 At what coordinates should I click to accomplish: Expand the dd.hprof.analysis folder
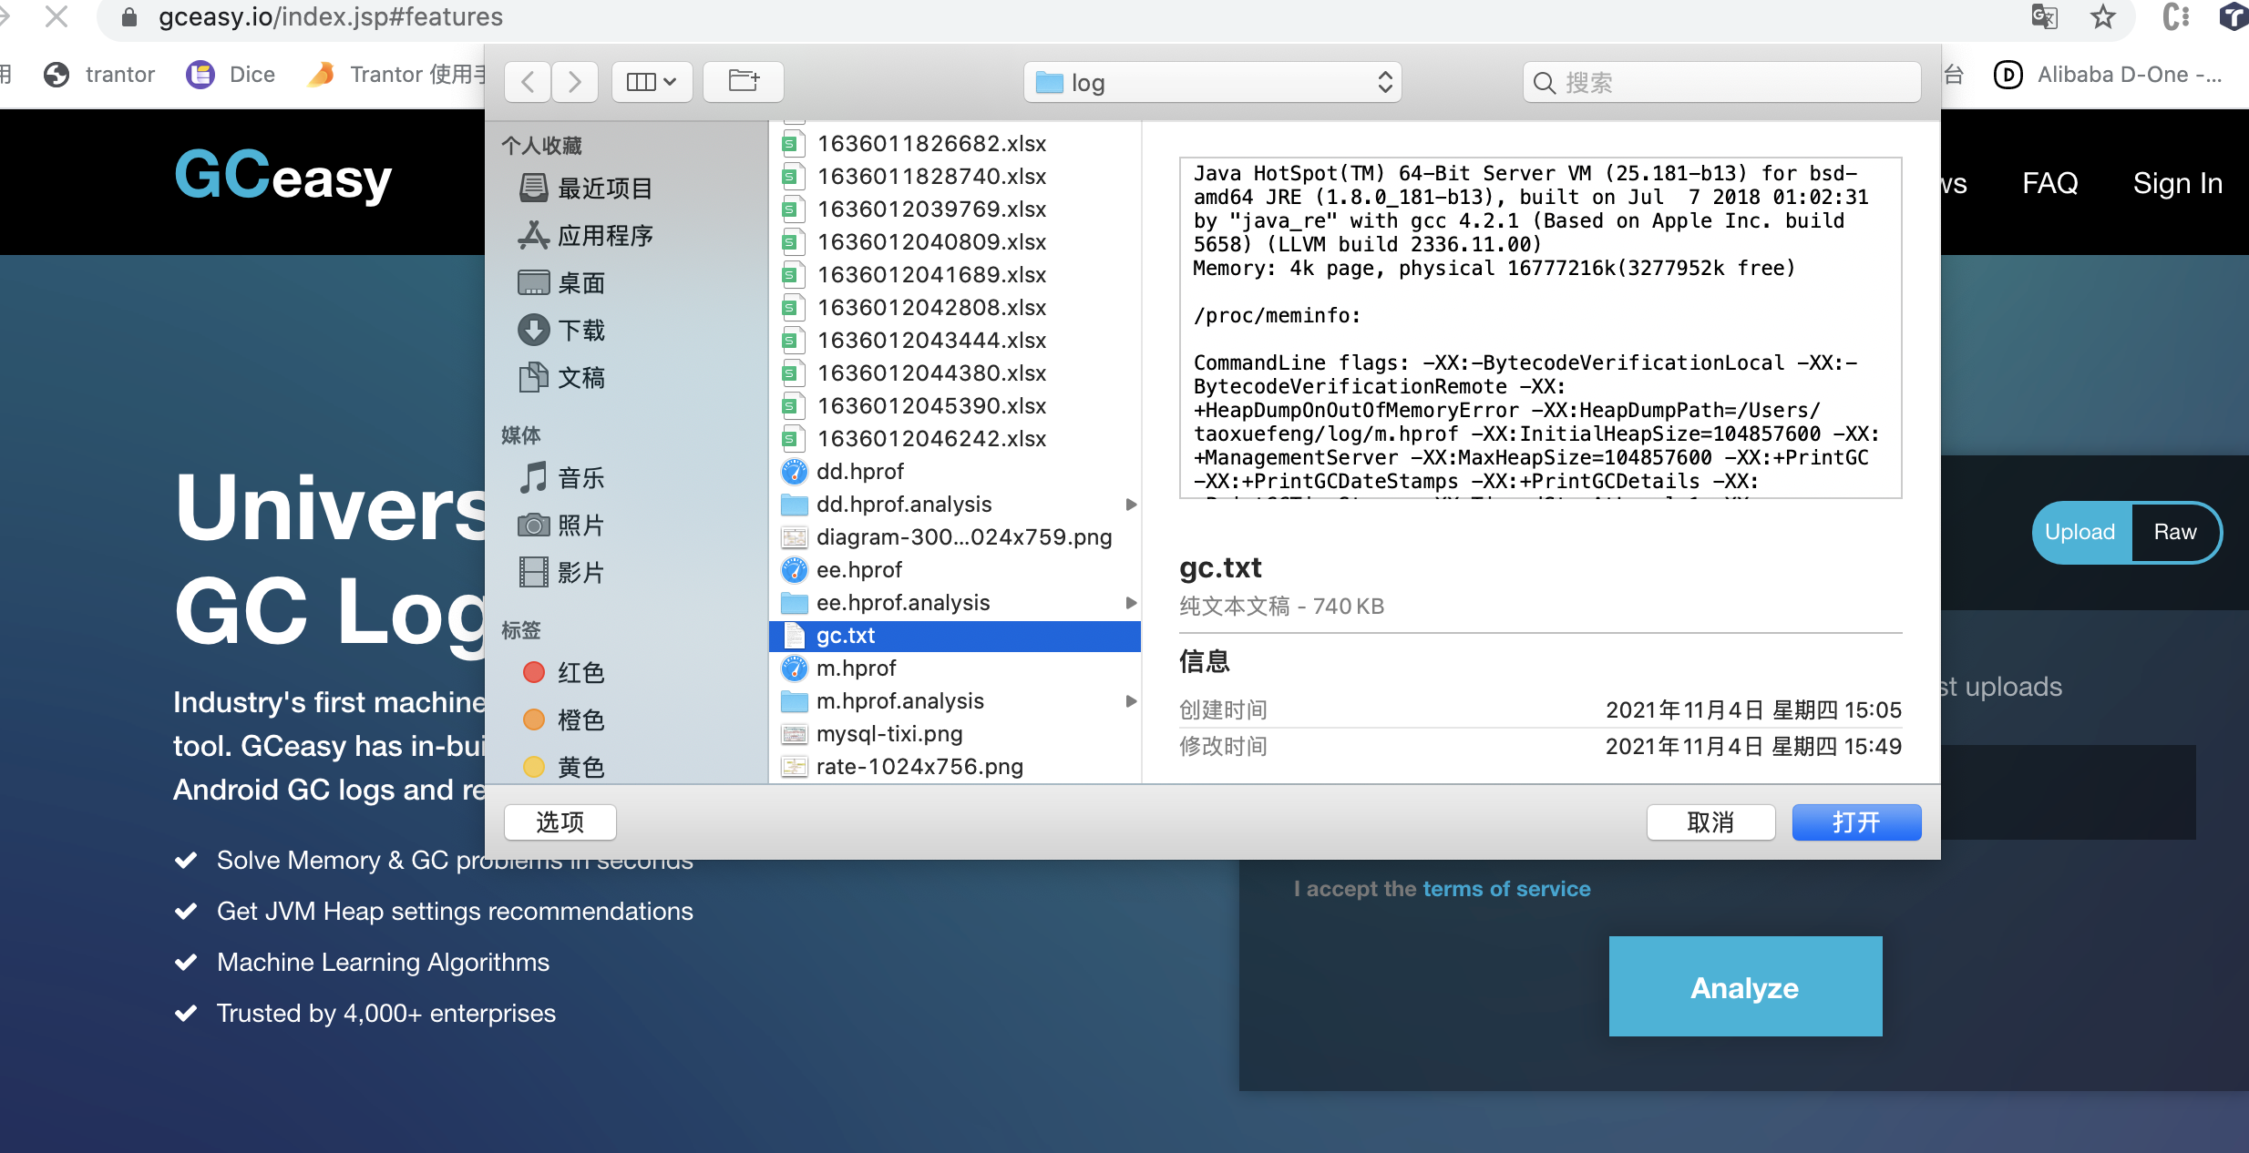click(1130, 504)
